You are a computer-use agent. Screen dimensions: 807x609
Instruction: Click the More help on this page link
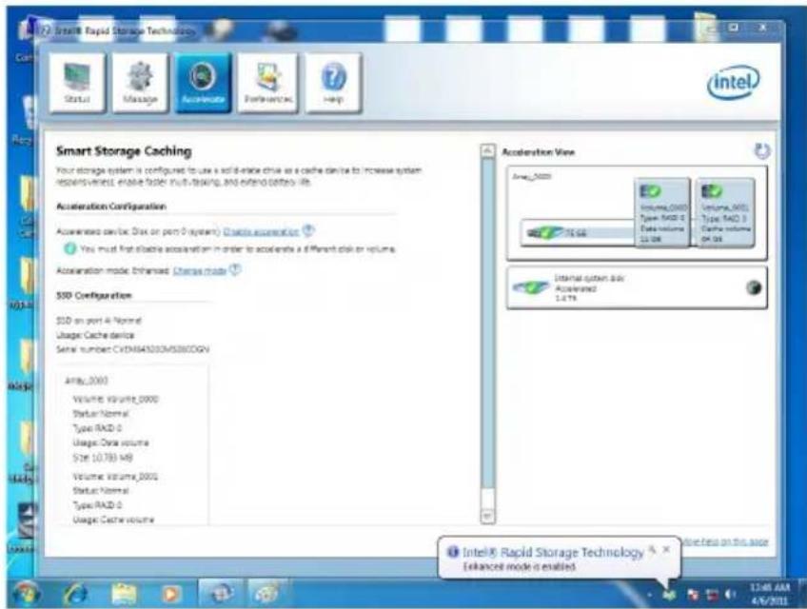click(x=725, y=542)
